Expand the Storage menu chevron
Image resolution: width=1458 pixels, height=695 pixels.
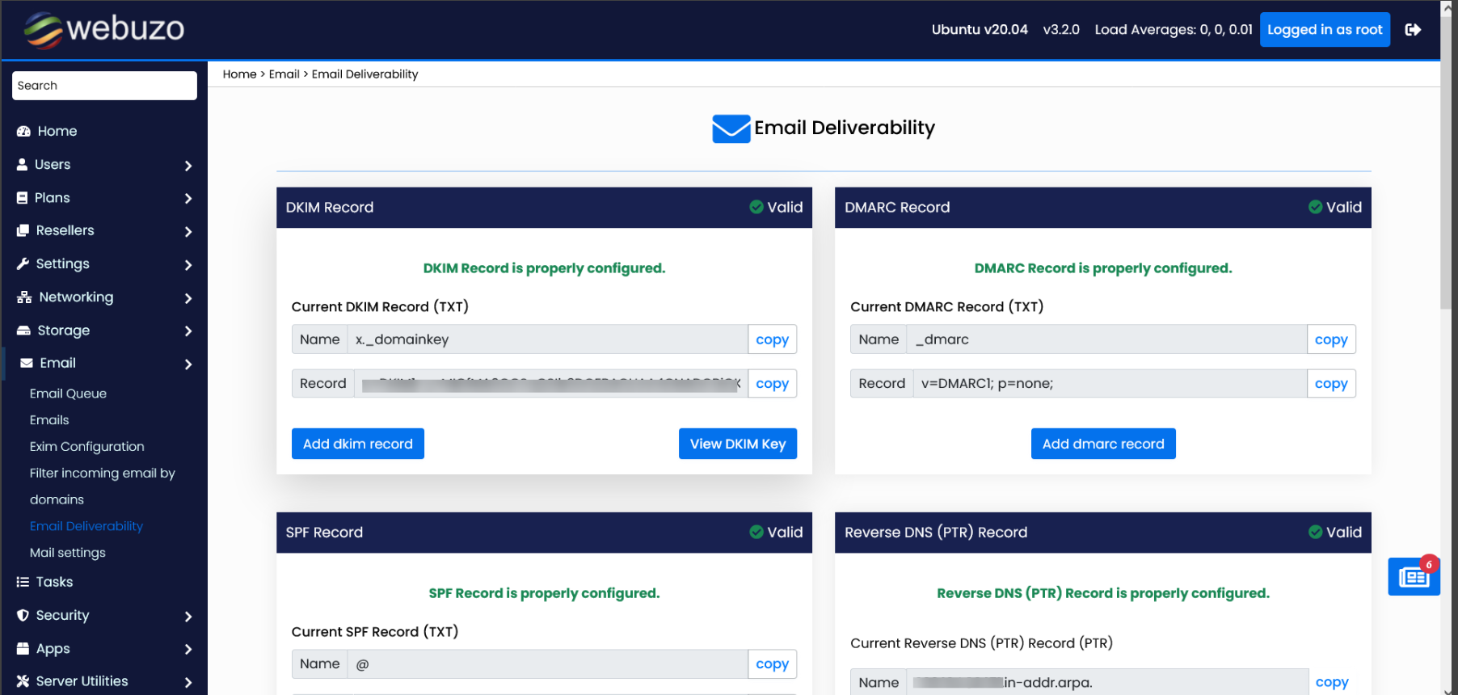(x=188, y=331)
